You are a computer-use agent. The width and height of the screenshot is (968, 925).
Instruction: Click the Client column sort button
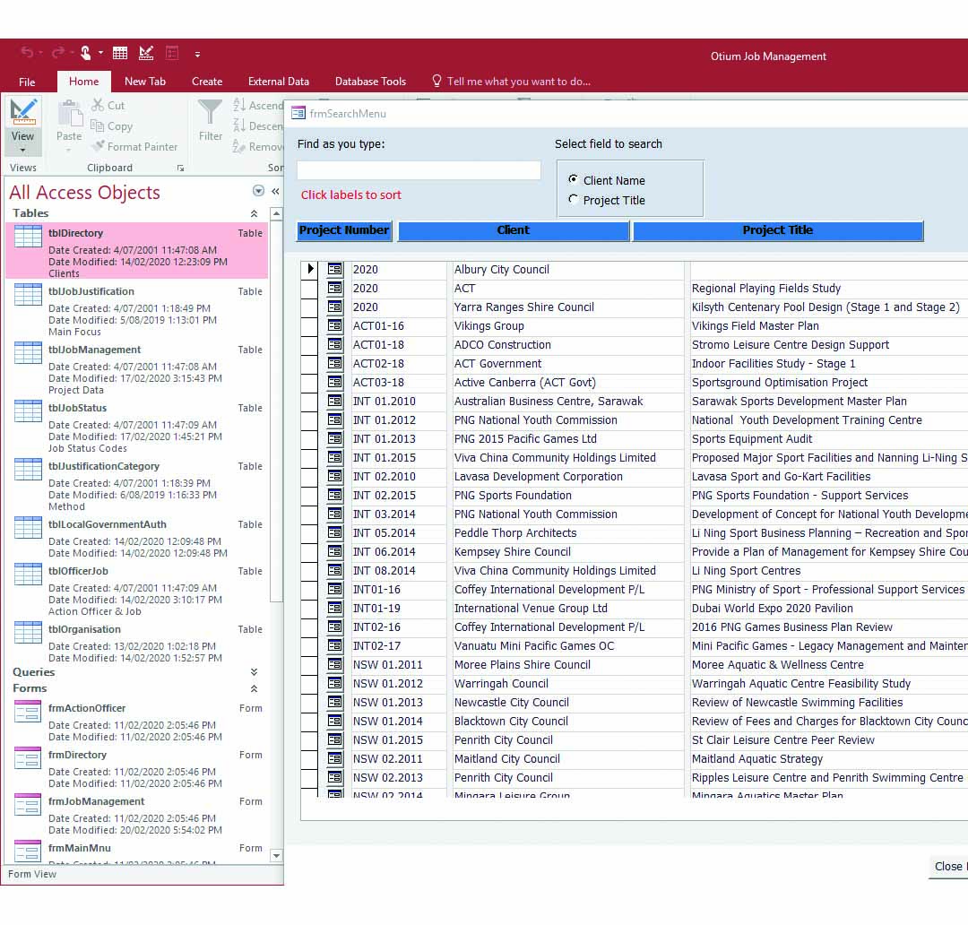[x=514, y=230]
